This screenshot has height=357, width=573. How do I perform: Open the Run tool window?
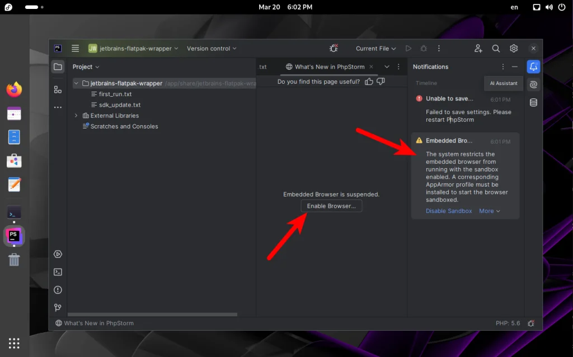pos(58,254)
